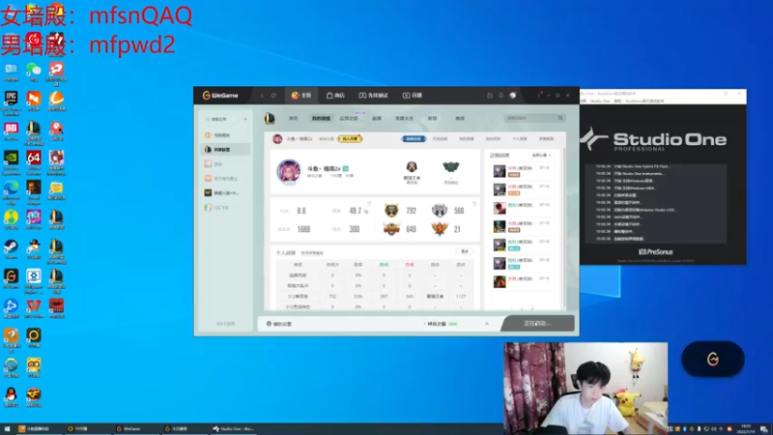Open the WeGame settings gear icon

pos(558,95)
